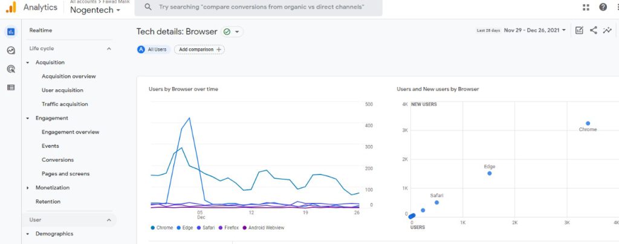This screenshot has height=244, width=619.
Task: Expand the Monetization tree arrow
Action: (x=28, y=188)
